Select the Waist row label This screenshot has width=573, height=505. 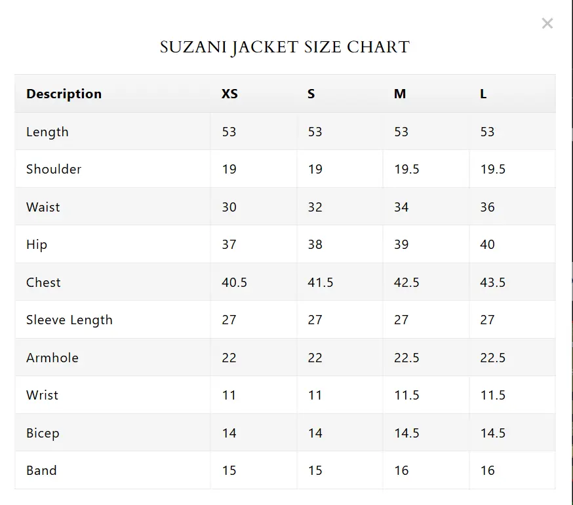click(x=43, y=207)
